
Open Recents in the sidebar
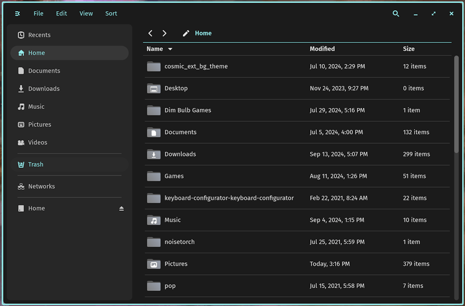coord(39,35)
